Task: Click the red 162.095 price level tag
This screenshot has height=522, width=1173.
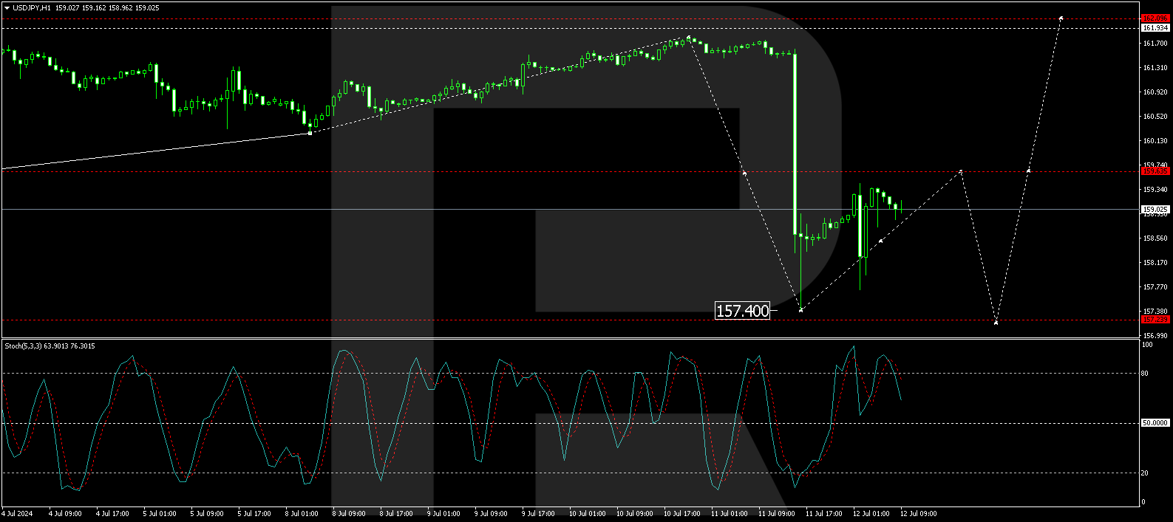Action: [x=1155, y=18]
